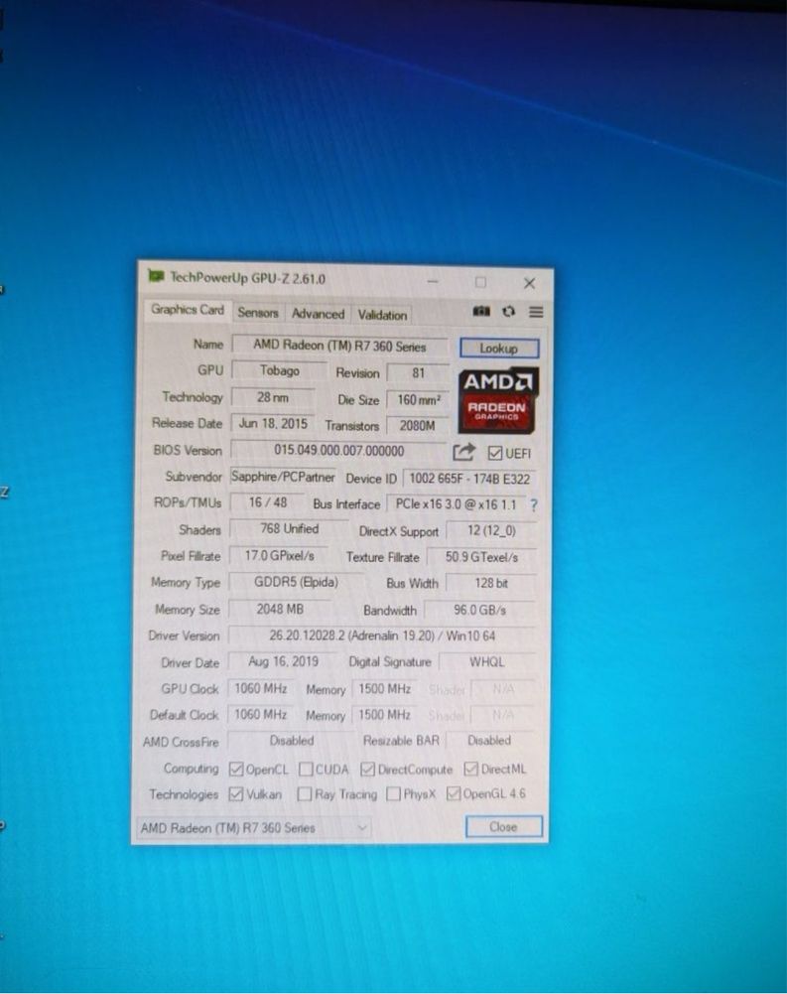Toggle the UEFI checkbox
Screen dimensions: 787x994
(x=495, y=453)
